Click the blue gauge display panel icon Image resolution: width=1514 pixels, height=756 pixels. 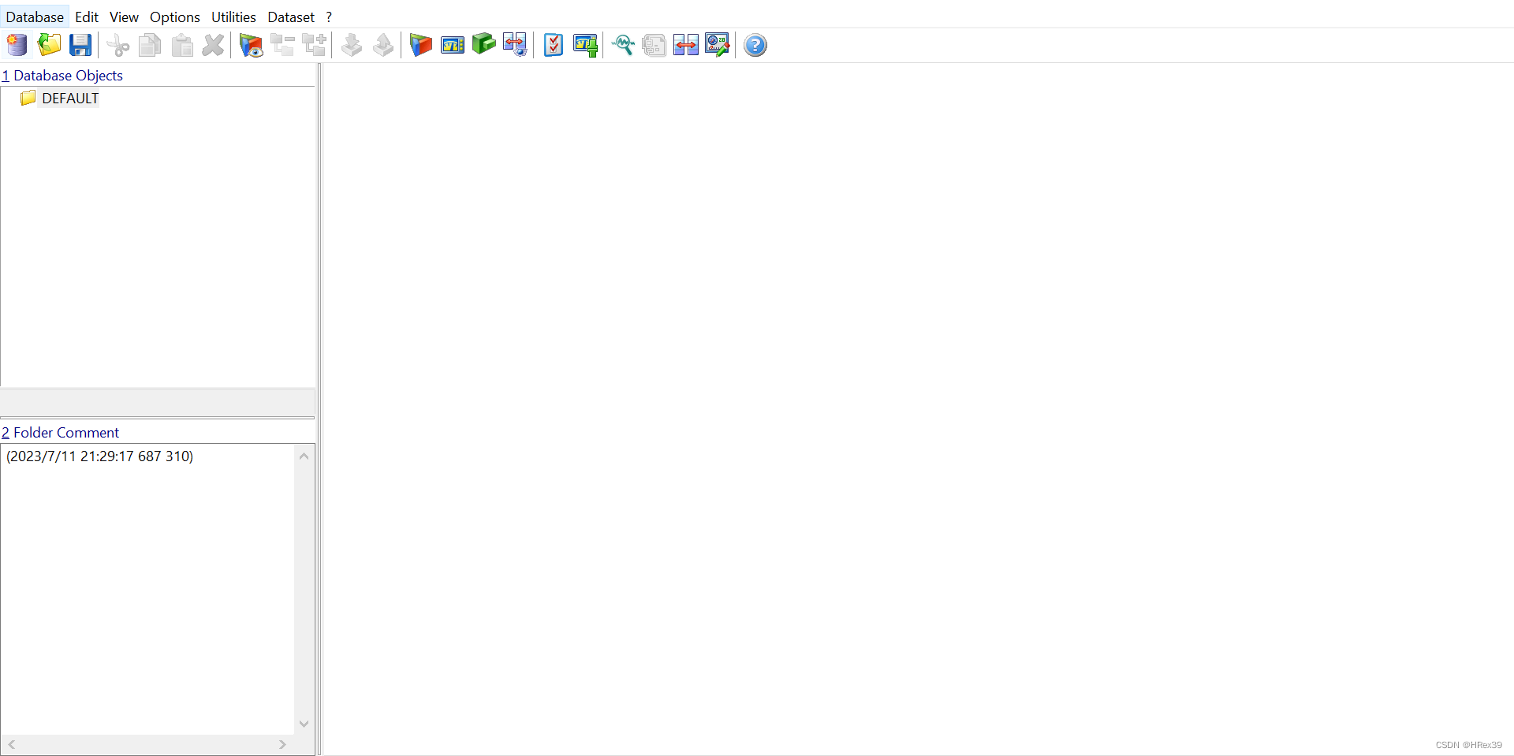[x=453, y=45]
